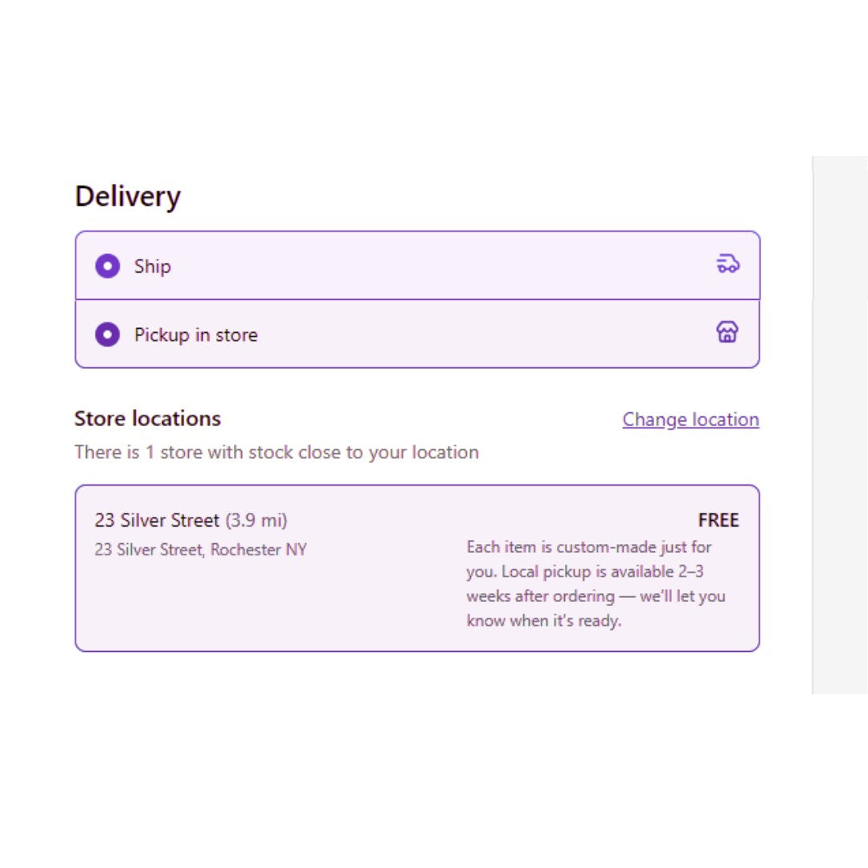
Task: Click the "23 Silver Street, Rochester NY" address line
Action: click(200, 551)
